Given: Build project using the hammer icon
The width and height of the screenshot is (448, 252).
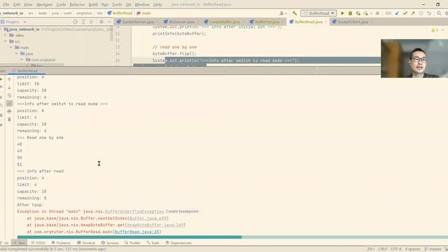Looking at the screenshot, I should pyautogui.click(x=295, y=13).
